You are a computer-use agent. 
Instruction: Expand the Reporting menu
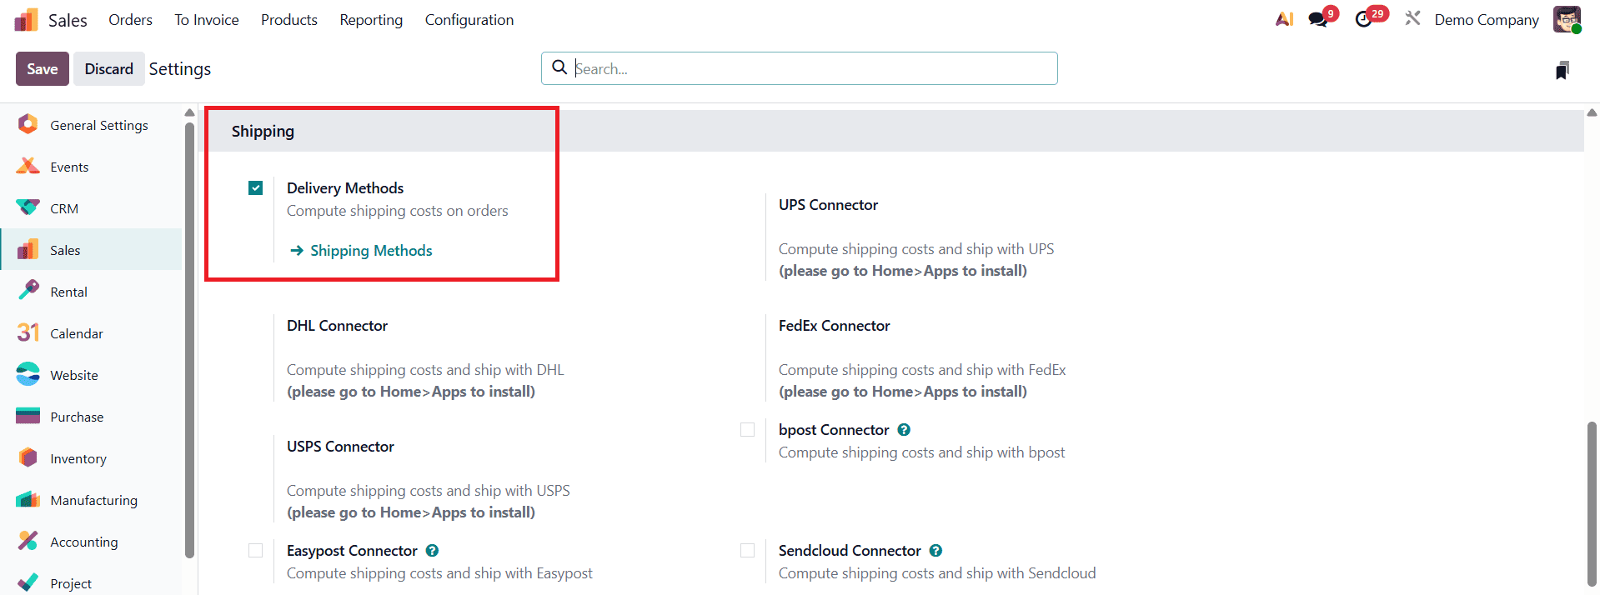pos(371,20)
